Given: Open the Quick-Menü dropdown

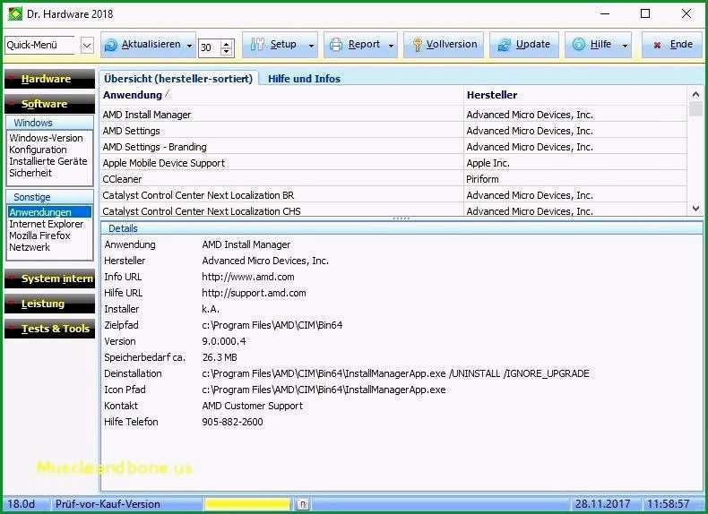Looking at the screenshot, I should click(x=87, y=45).
